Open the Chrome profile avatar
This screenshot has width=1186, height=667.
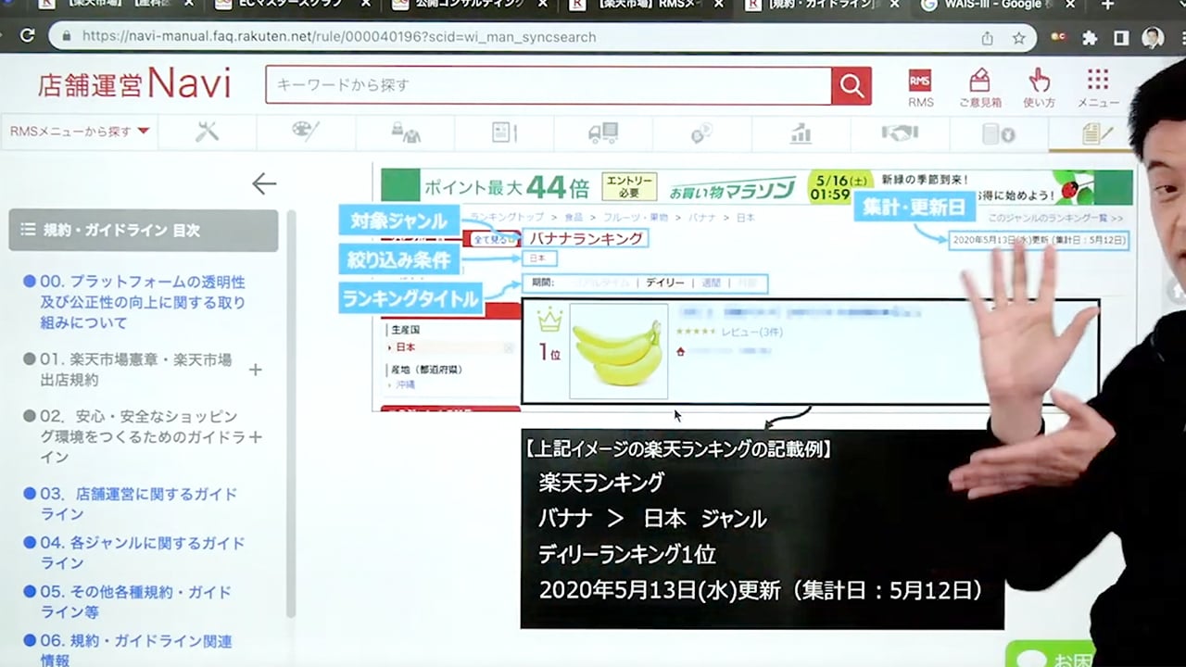click(1153, 38)
